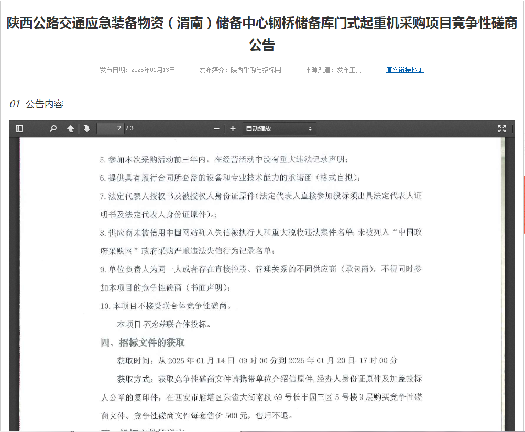
Task: Click the 获取时间 line in the document
Action: point(257,361)
